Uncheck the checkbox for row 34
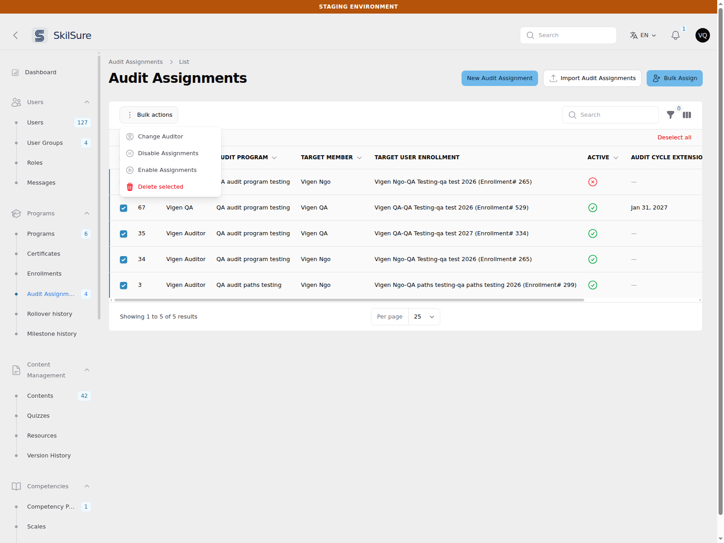The width and height of the screenshot is (724, 543). 124,260
